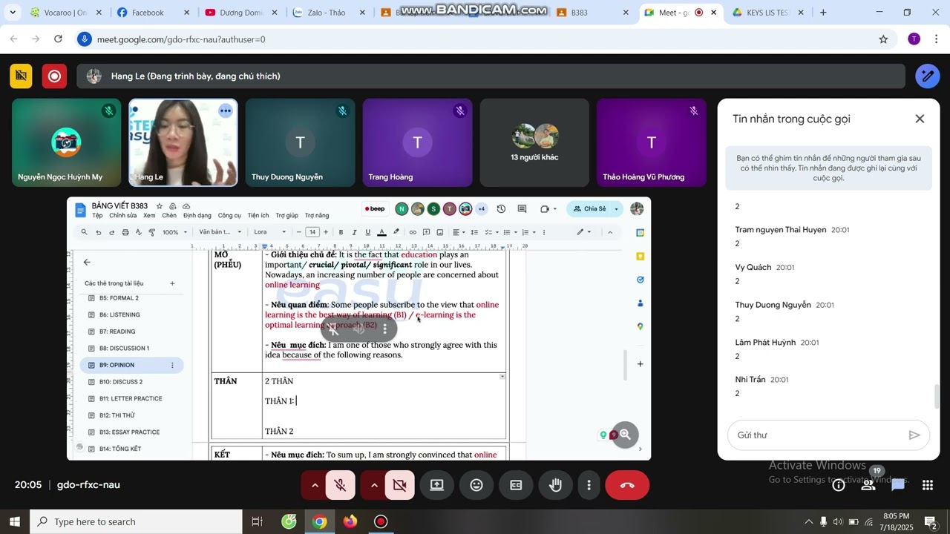Click the undo icon in Docs toolbar
This screenshot has height=534, width=950.
click(98, 232)
